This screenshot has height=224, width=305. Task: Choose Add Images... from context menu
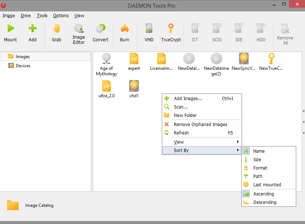point(202,99)
